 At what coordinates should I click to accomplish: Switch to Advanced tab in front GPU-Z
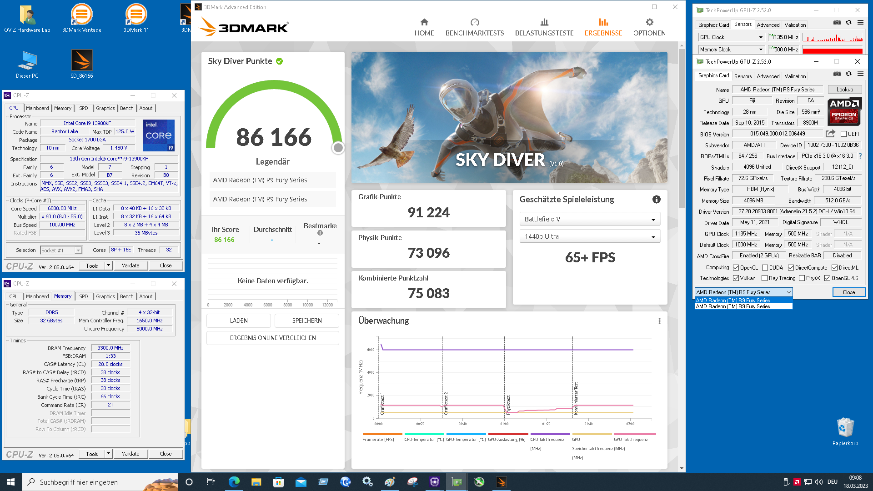[768, 76]
